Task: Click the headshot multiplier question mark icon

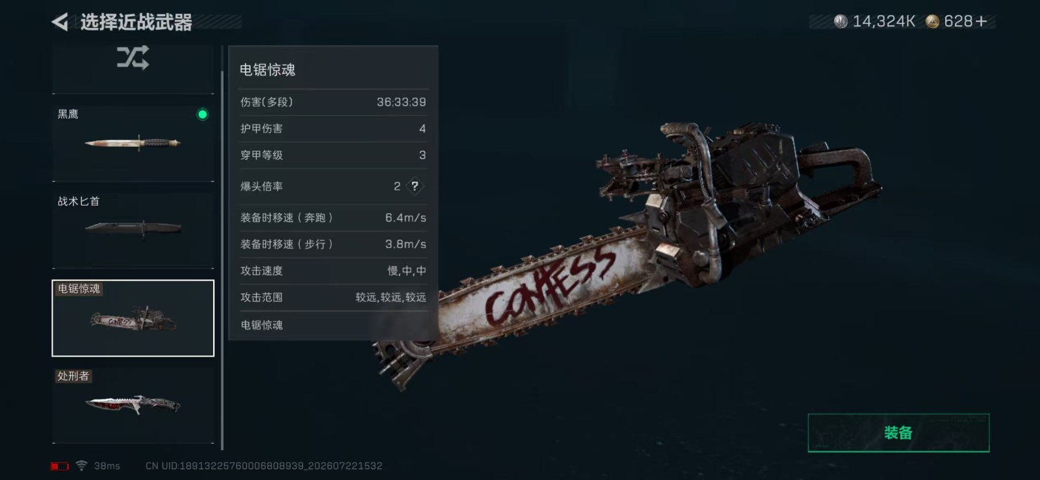Action: point(415,186)
